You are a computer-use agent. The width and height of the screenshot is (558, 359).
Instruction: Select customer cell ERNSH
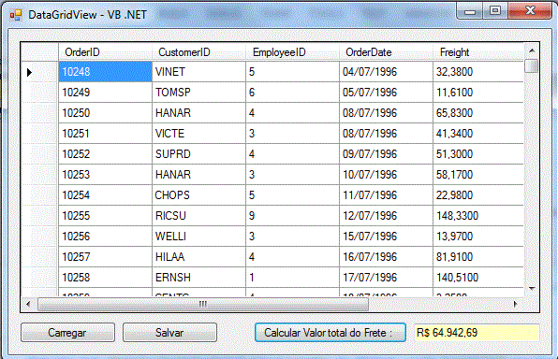point(198,278)
